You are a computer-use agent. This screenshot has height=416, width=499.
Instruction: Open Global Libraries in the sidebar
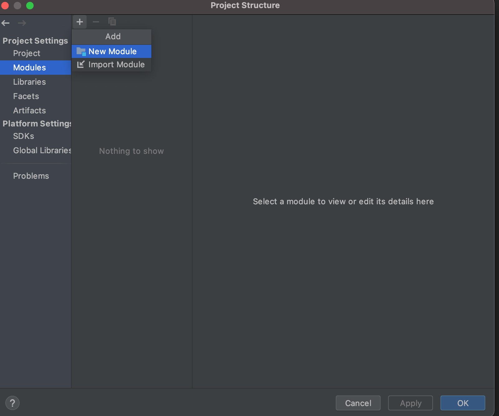point(36,150)
